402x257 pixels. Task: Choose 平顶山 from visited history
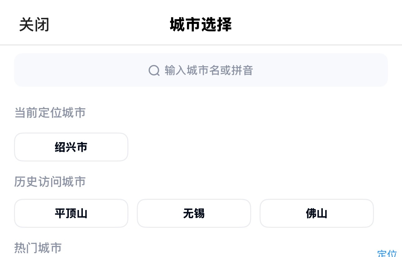click(71, 213)
